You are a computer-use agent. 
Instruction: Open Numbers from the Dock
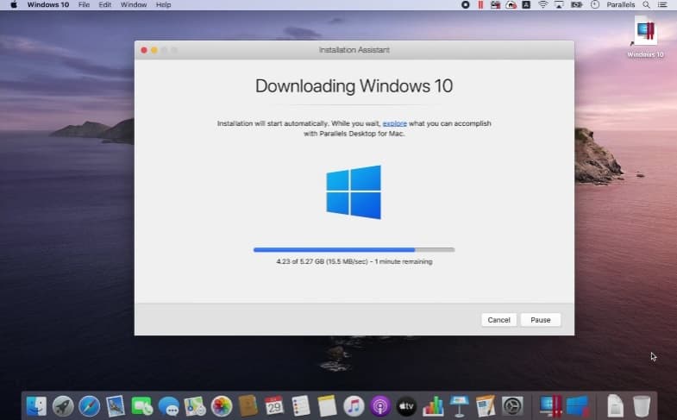433,406
